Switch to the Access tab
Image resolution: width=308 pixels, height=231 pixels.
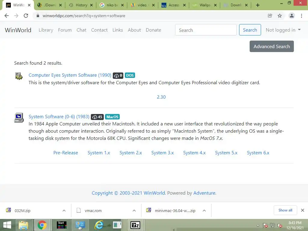173,5
